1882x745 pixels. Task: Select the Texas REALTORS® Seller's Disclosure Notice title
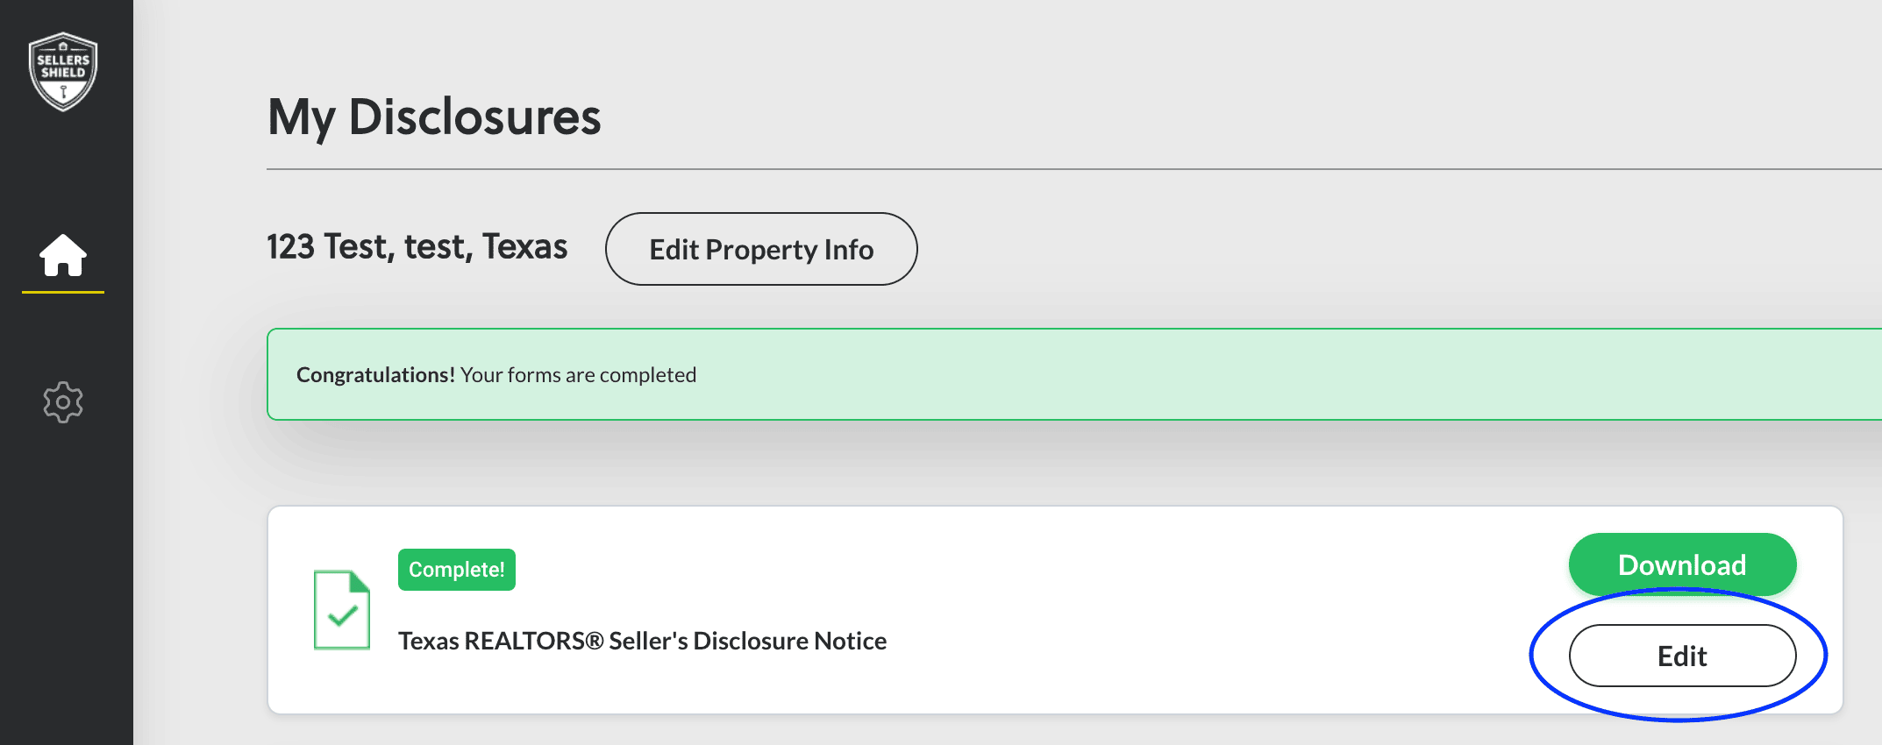click(x=642, y=641)
